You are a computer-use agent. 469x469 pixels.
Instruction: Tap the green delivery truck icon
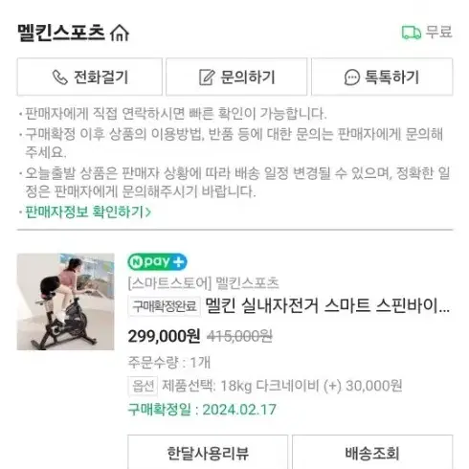tap(412, 33)
